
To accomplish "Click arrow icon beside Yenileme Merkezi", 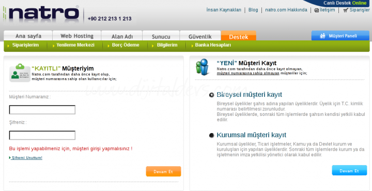I will click(x=54, y=46).
